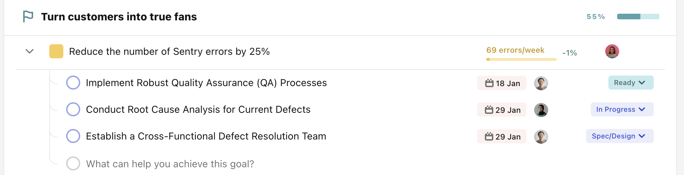Check off Conduct Root Cause Analysis task
Screen dimensions: 684x175
click(x=73, y=109)
